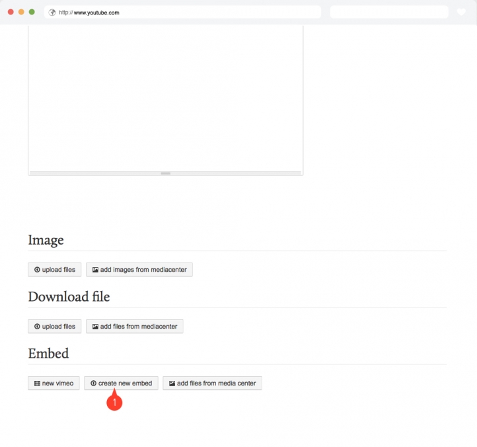Add images from mediacenter

(139, 270)
